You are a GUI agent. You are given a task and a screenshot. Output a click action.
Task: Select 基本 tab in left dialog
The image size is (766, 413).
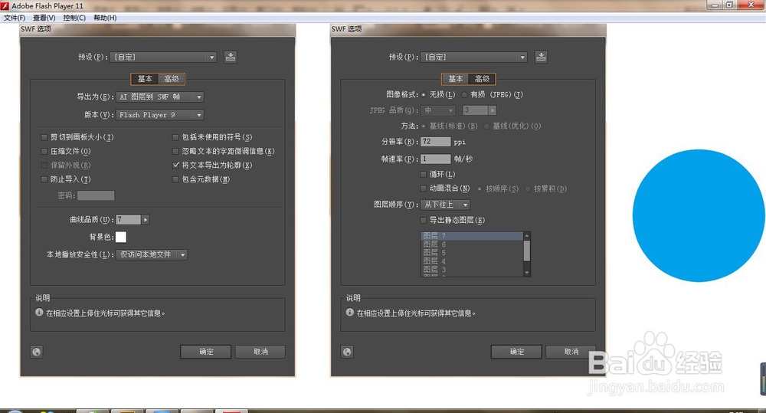click(x=145, y=79)
